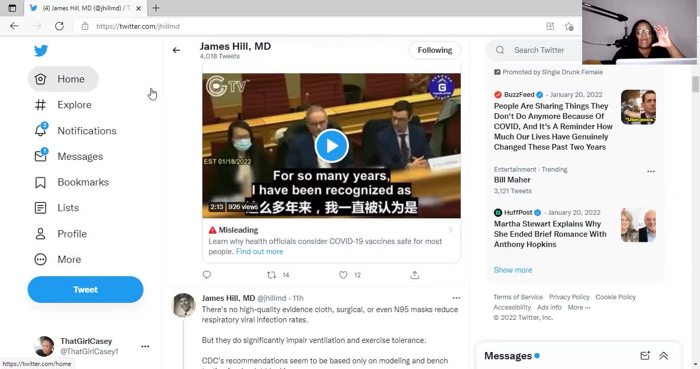
Task: Open Bill Maher trend options ellipsis
Action: click(x=651, y=171)
